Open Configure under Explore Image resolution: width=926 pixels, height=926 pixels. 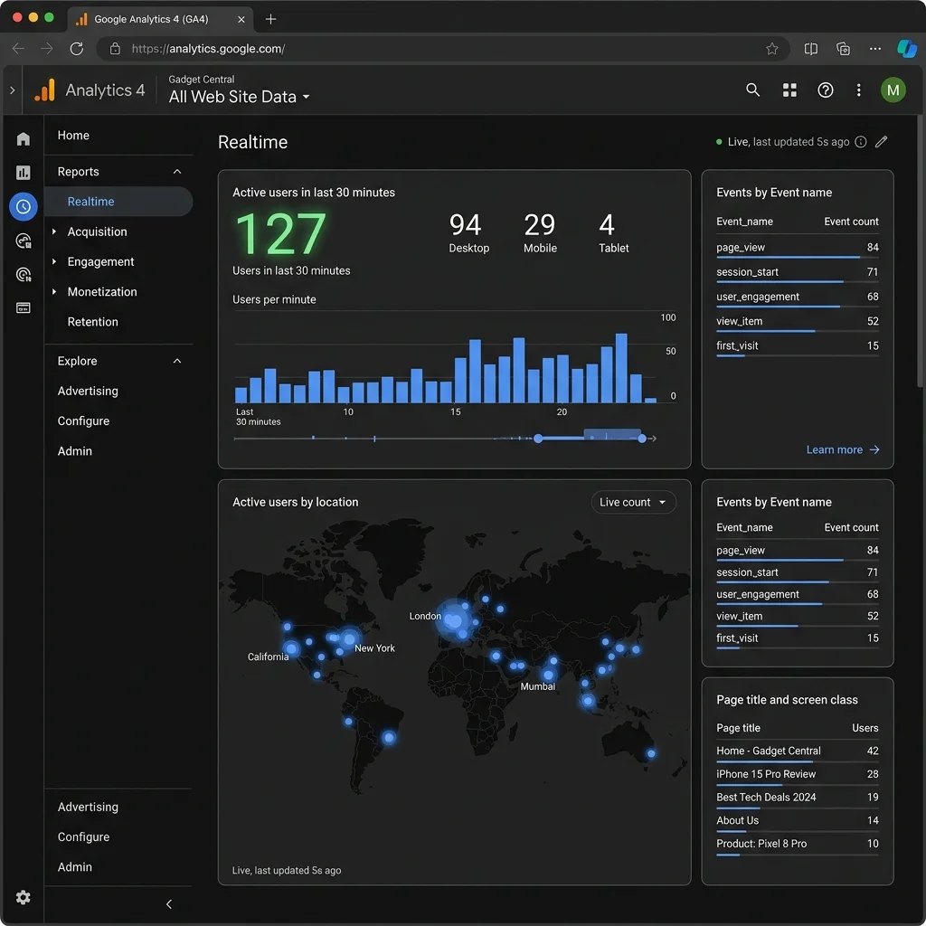pos(83,421)
